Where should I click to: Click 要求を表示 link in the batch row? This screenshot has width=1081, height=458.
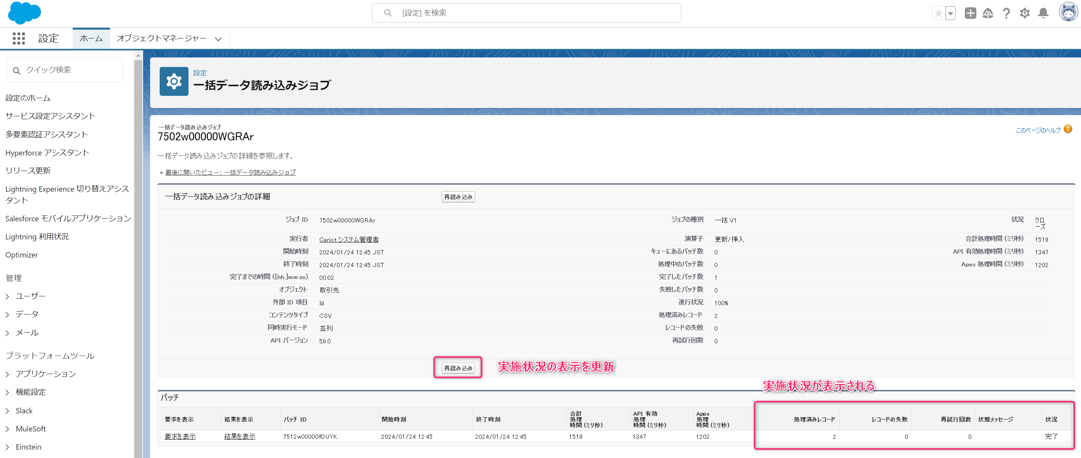click(x=180, y=436)
